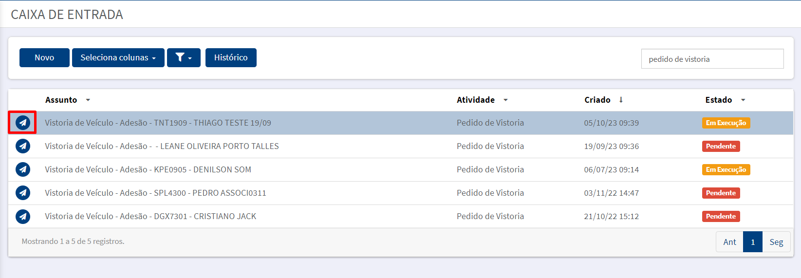The width and height of the screenshot is (801, 278).
Task: Click Em Execução badge for TNT1909 row
Action: coord(726,123)
